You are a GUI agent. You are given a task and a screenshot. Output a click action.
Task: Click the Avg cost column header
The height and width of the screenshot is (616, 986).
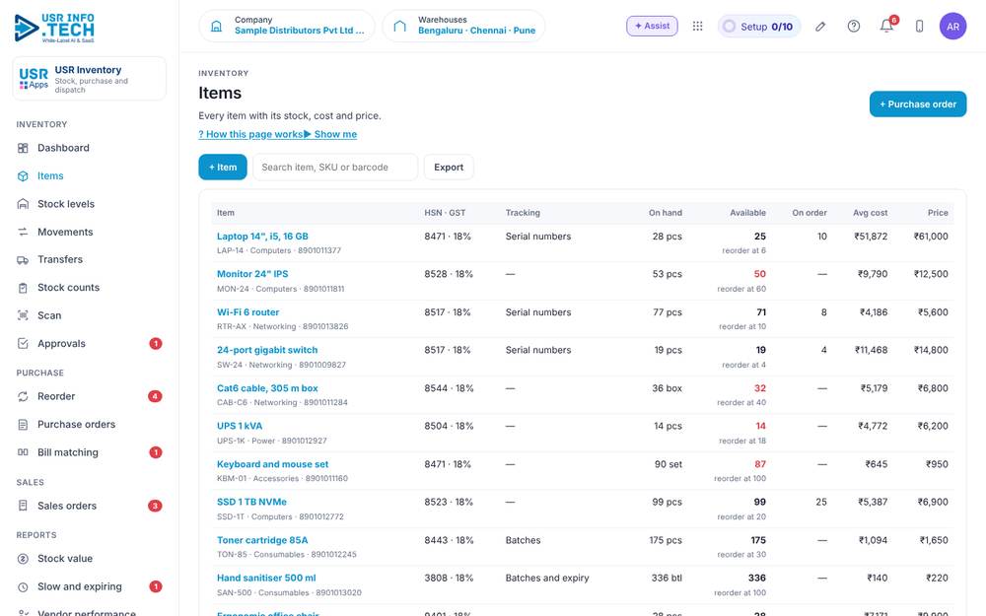pos(870,213)
